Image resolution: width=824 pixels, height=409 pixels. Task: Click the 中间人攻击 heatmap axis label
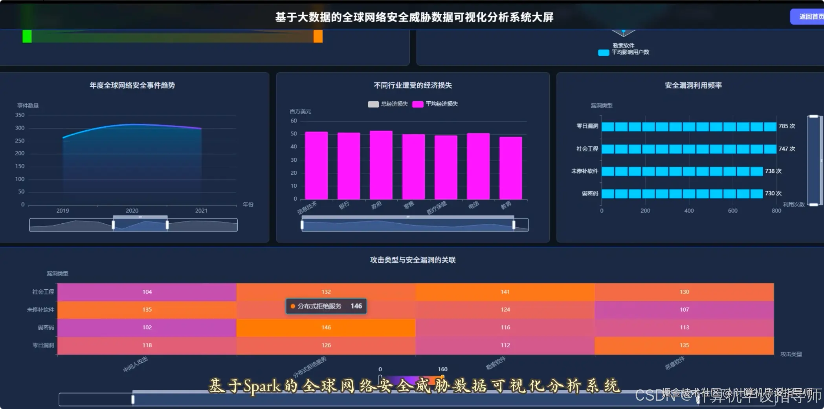point(136,365)
